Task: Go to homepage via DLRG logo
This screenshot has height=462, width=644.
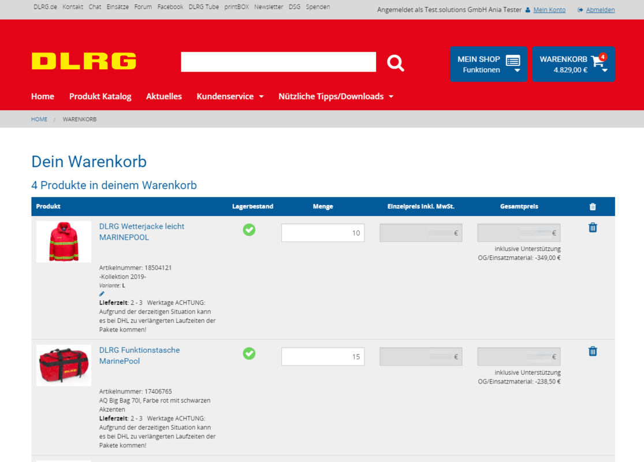Action: tap(84, 61)
